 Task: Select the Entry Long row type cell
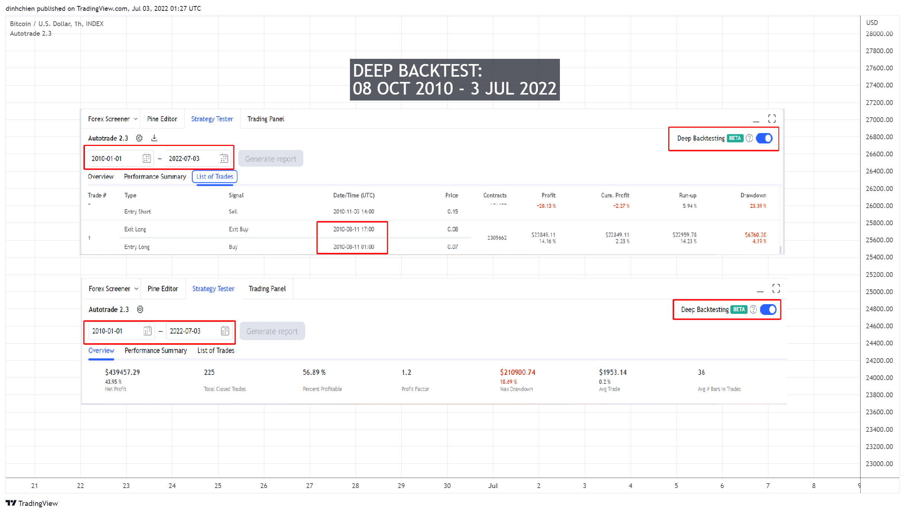point(137,247)
